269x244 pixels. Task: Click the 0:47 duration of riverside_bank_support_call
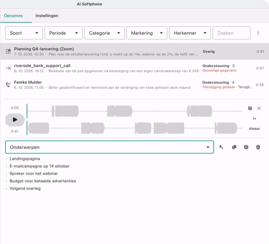260,68
